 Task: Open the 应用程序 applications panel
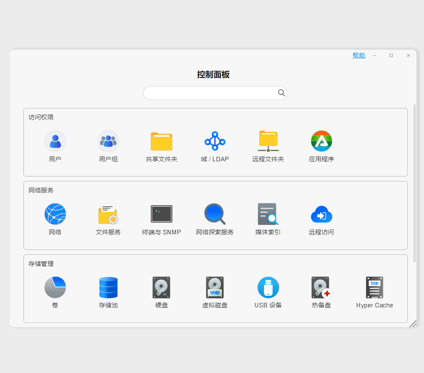coord(321,146)
